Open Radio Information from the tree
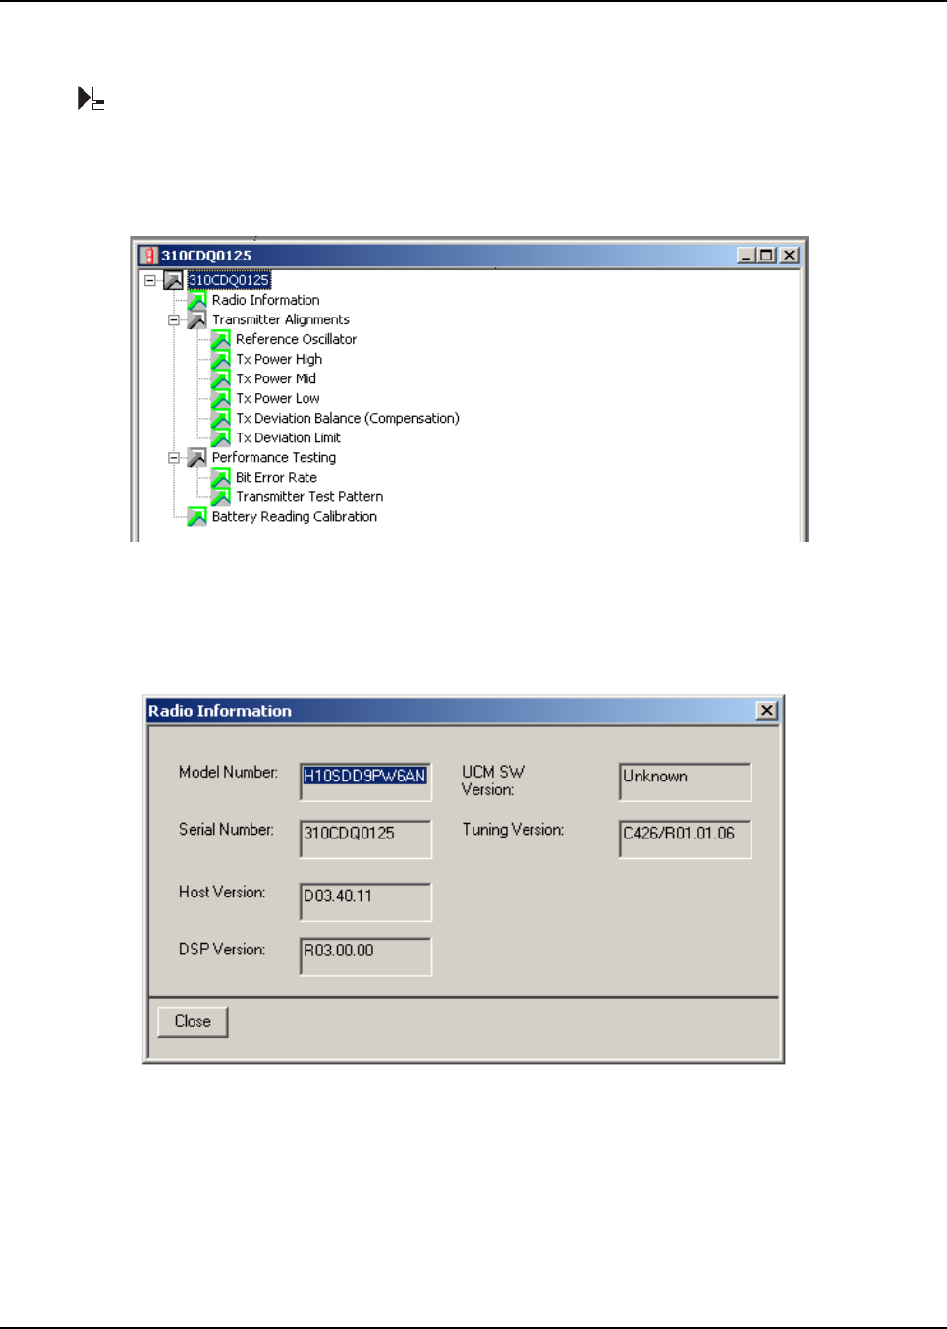This screenshot has width=947, height=1329. pos(265,300)
